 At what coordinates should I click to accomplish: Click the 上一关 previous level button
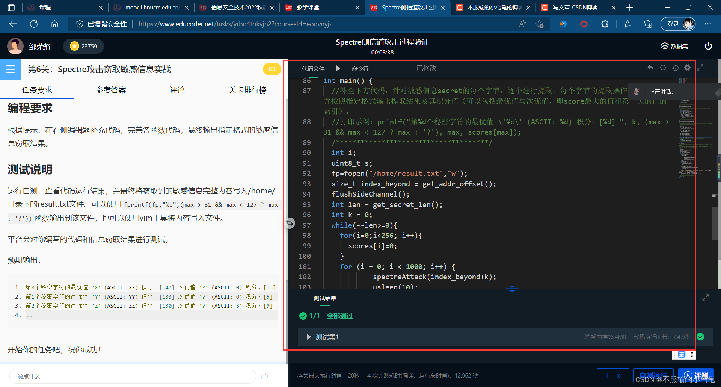click(613, 376)
